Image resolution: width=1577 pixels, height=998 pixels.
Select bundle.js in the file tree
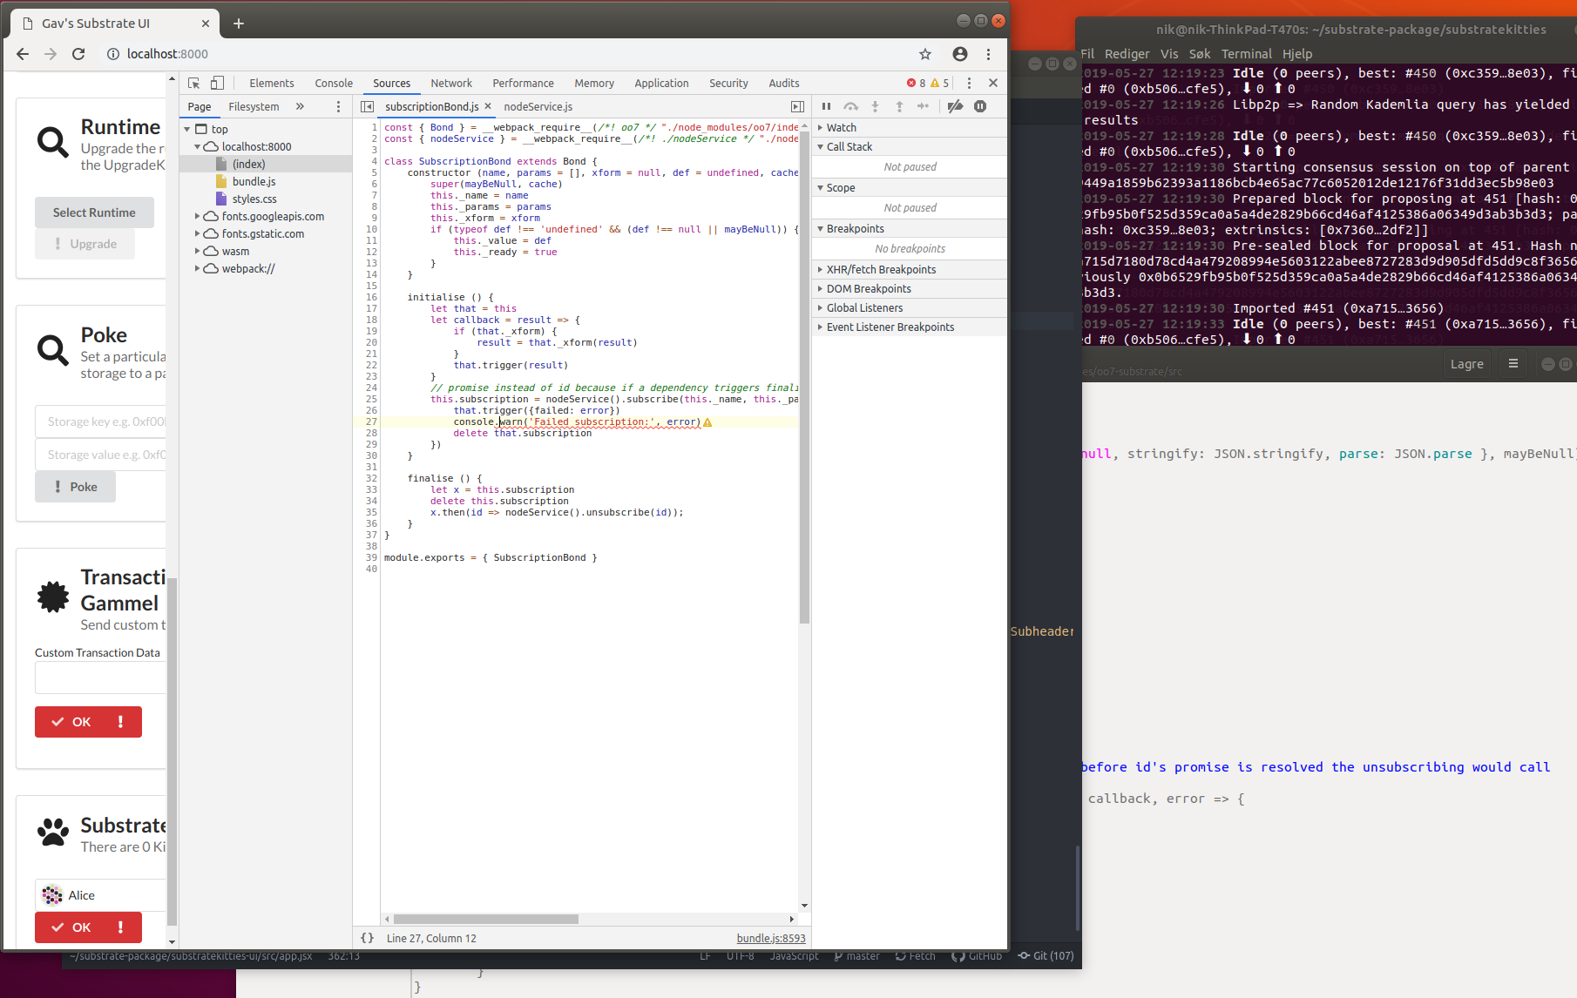pos(253,181)
